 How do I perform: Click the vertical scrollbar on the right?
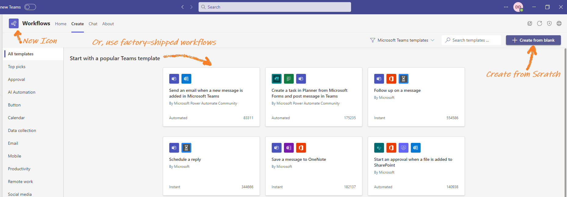coord(565,122)
